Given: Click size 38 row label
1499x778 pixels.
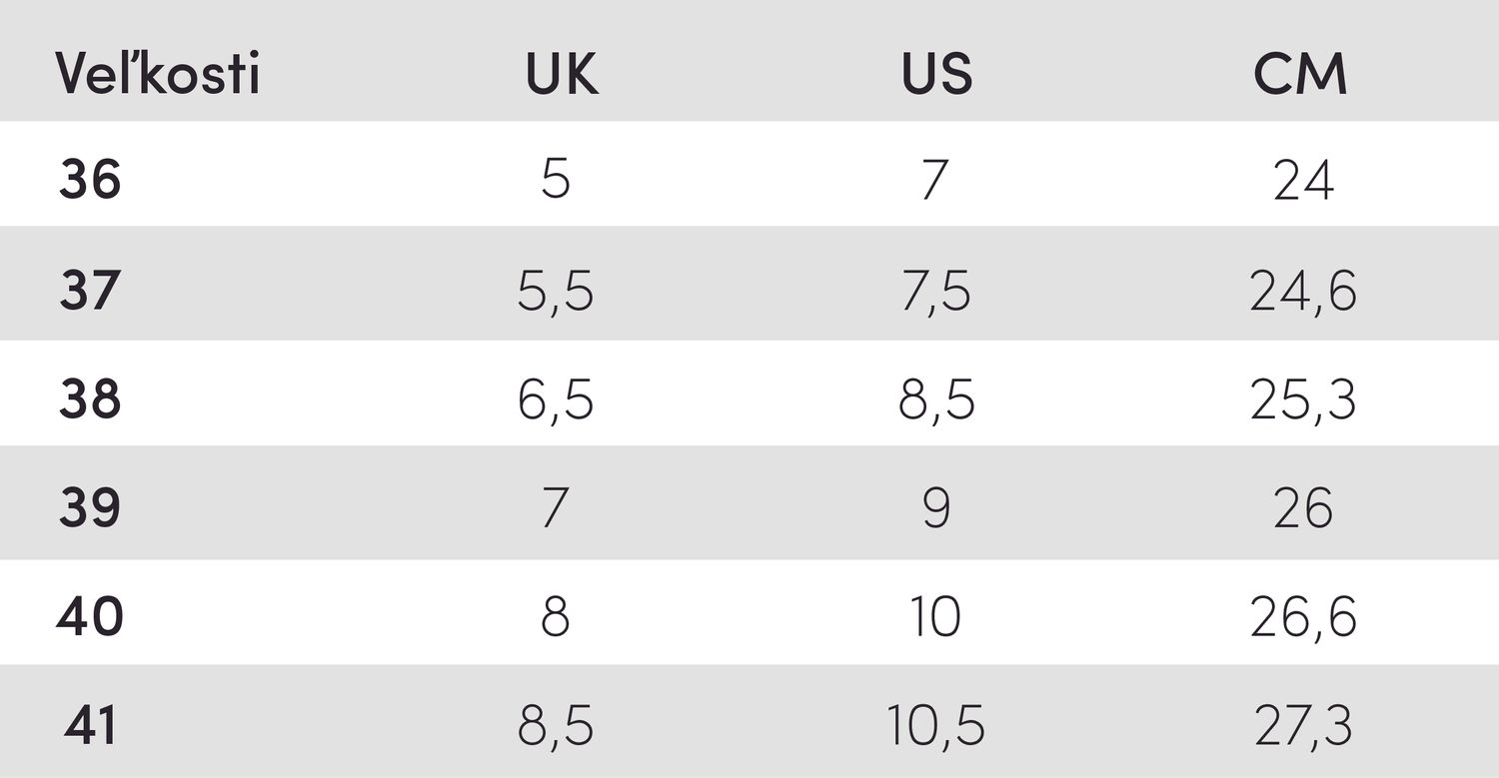Looking at the screenshot, I should tap(90, 399).
